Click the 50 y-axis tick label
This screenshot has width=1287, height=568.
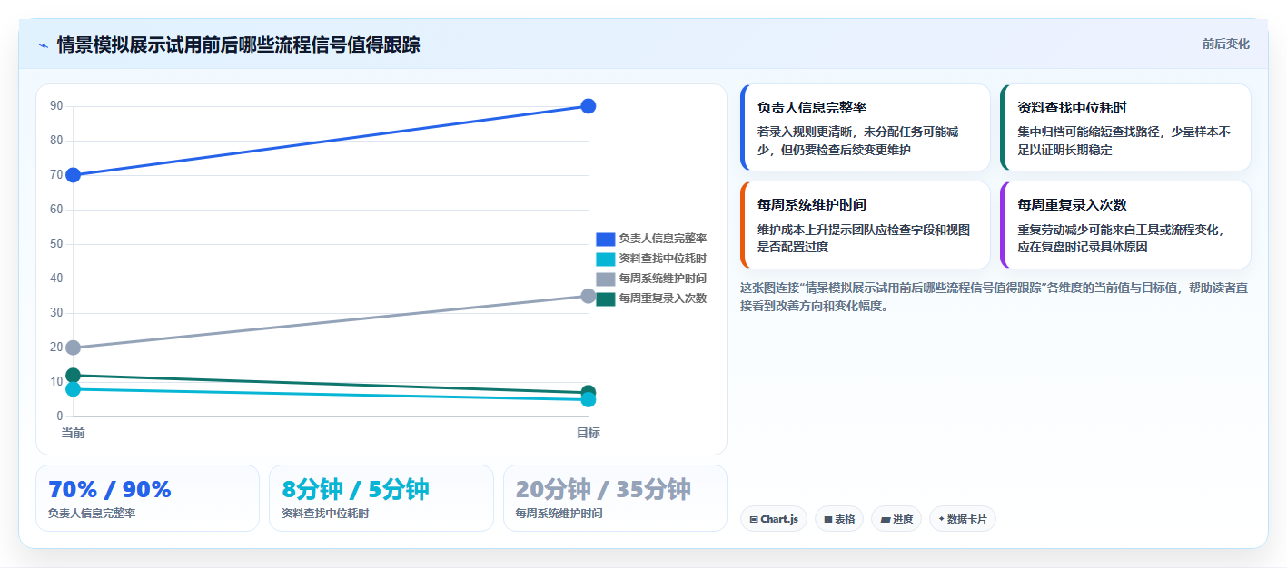56,244
